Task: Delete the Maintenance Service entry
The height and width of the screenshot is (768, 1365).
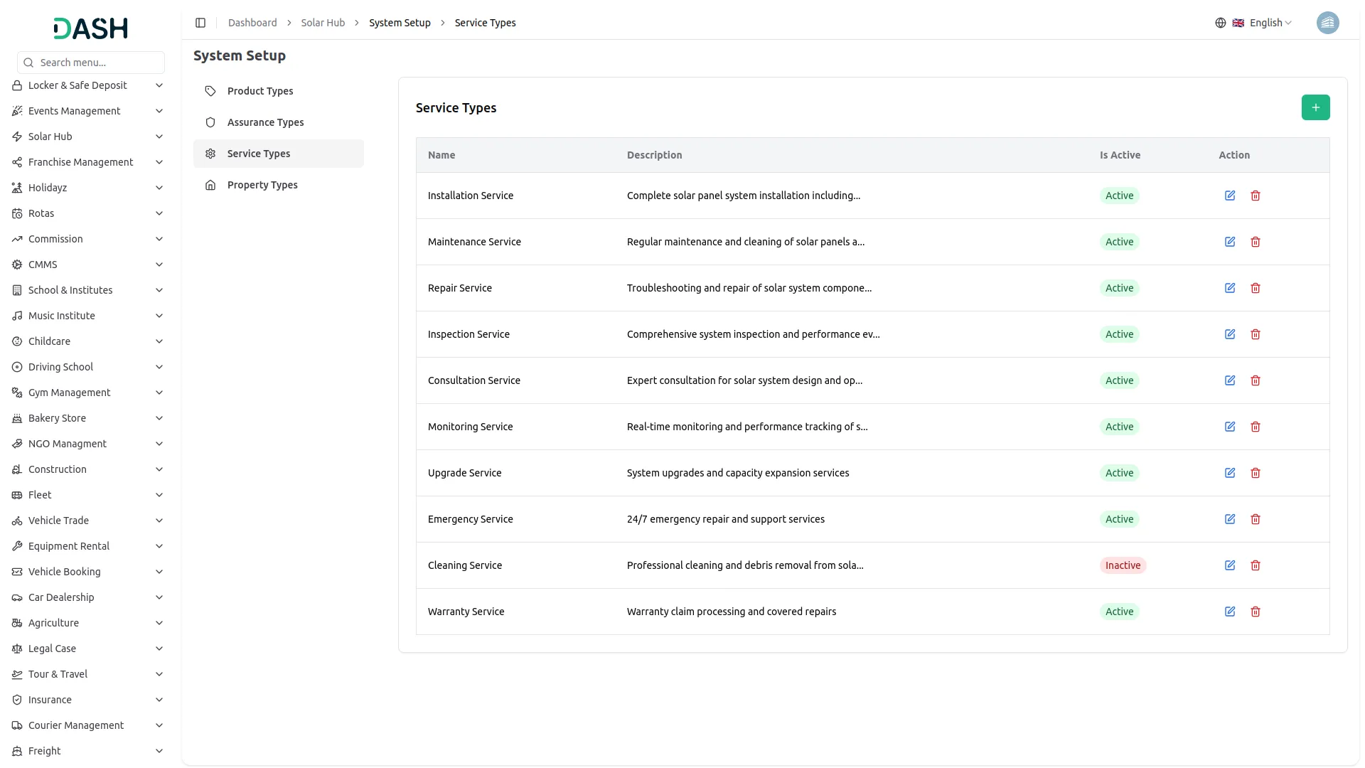Action: tap(1256, 242)
